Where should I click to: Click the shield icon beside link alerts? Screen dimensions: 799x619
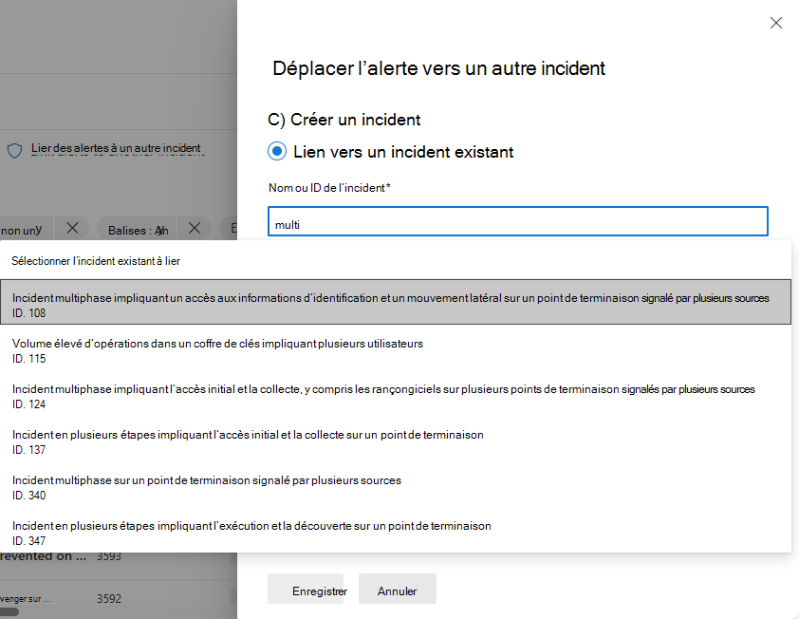(15, 150)
